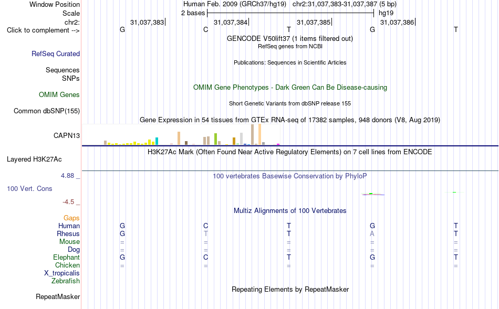
Task: Select the Zebrafish species label
Action: [66, 281]
